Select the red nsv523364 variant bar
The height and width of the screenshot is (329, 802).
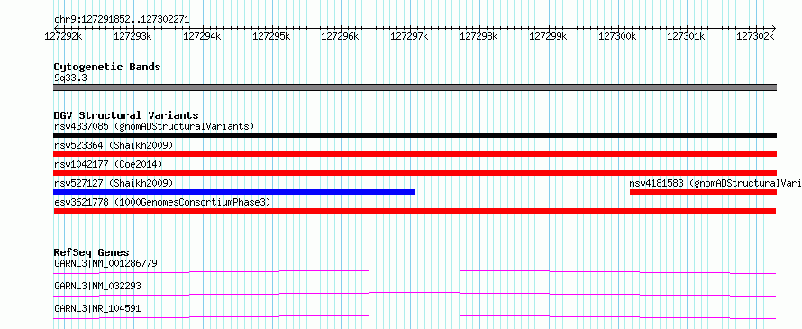coord(415,154)
